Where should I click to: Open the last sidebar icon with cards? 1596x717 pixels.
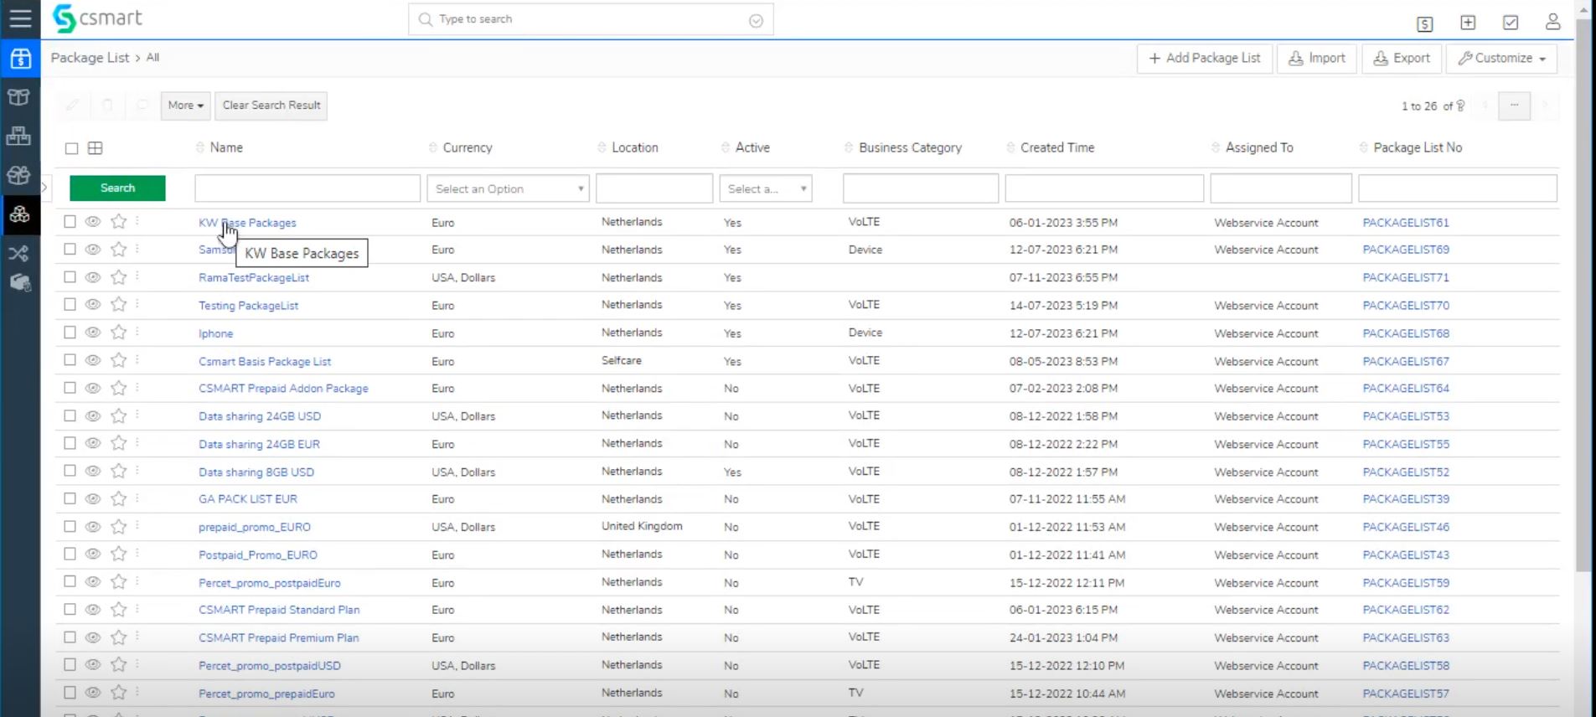coord(20,283)
